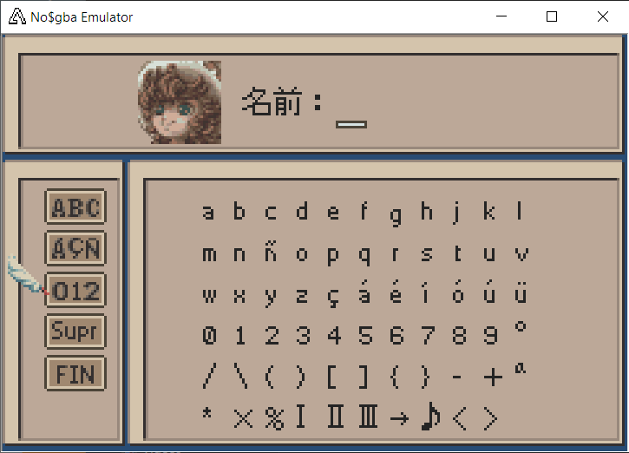Open the 012 numbers and symbols tab
The height and width of the screenshot is (453, 629).
pos(75,291)
